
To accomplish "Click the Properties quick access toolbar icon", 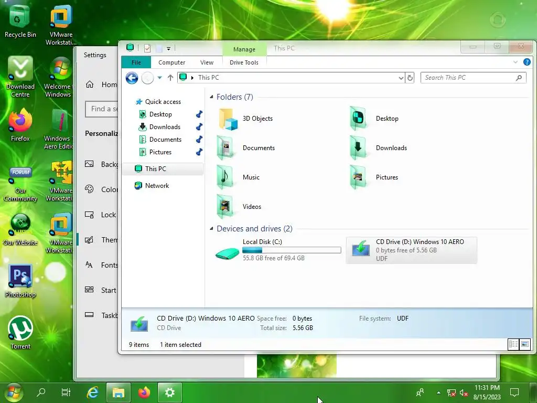I will pyautogui.click(x=147, y=48).
